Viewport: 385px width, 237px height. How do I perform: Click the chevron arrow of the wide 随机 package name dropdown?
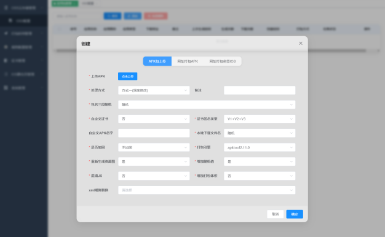click(291, 104)
